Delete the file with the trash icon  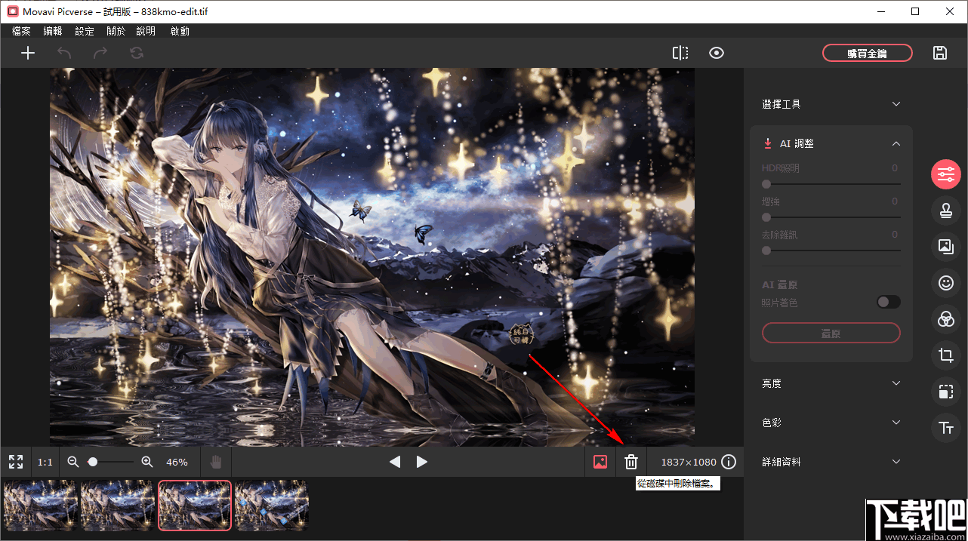(631, 462)
